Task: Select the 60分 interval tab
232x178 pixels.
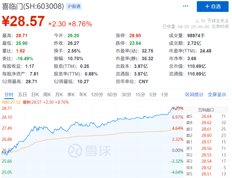Action: click(x=112, y=94)
